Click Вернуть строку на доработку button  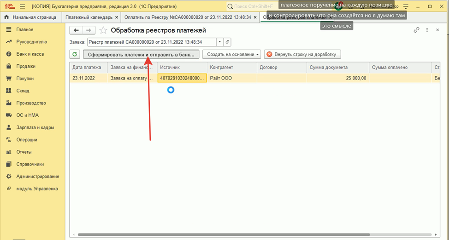point(302,54)
